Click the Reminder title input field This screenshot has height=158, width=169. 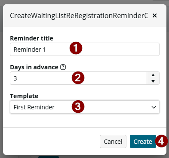[x=85, y=49]
